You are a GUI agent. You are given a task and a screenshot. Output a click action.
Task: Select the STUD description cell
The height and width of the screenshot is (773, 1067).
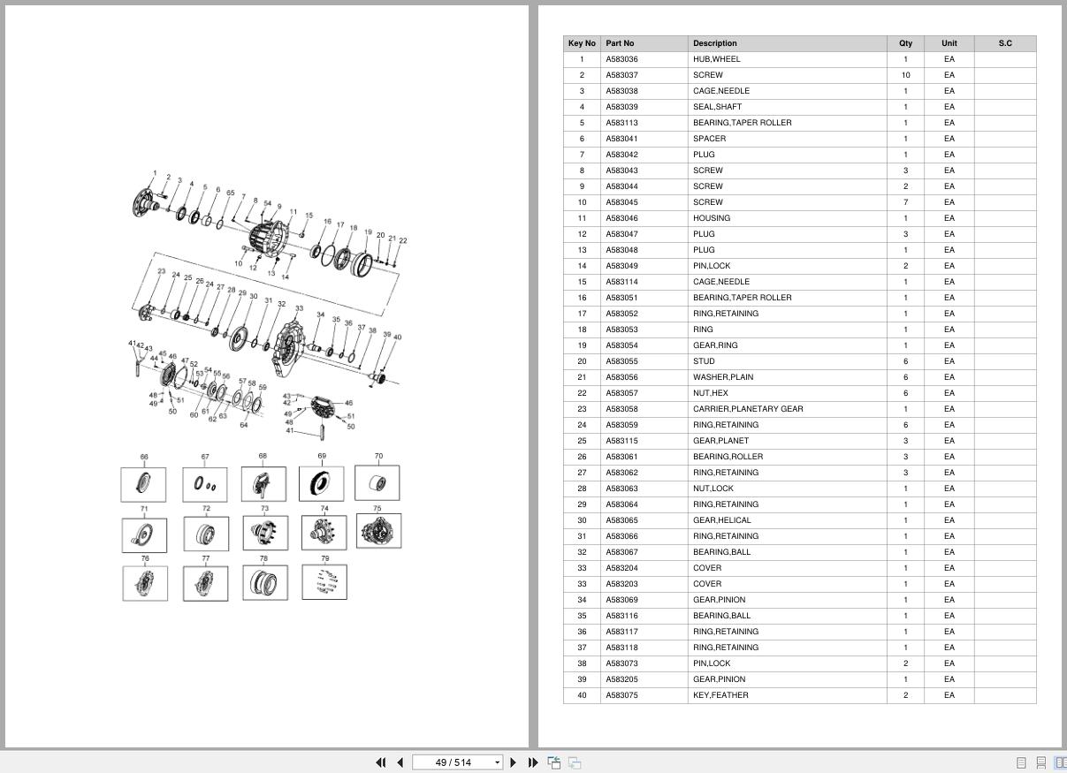click(788, 361)
